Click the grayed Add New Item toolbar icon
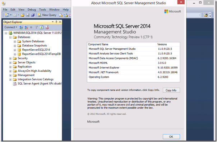 (x=15, y=15)
